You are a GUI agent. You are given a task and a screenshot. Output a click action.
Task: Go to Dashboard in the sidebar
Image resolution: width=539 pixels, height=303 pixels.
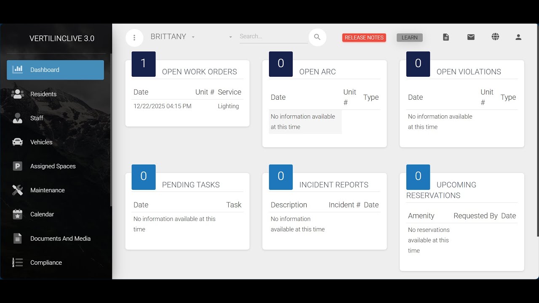[55, 70]
